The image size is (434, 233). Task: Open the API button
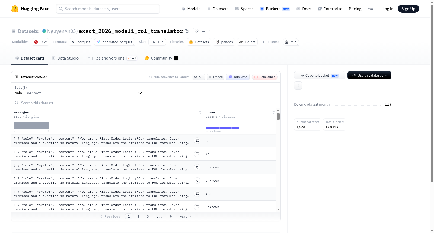[199, 77]
